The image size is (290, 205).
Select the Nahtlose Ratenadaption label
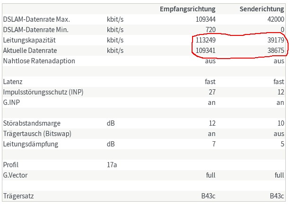(39, 61)
